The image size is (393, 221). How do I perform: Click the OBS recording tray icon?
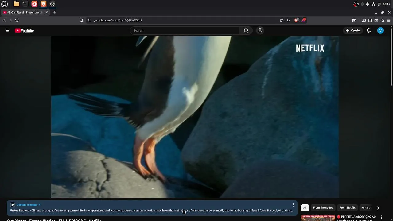pos(356,4)
